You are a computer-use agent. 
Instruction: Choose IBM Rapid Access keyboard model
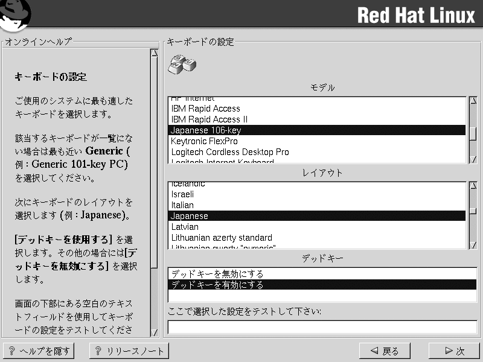click(x=205, y=109)
